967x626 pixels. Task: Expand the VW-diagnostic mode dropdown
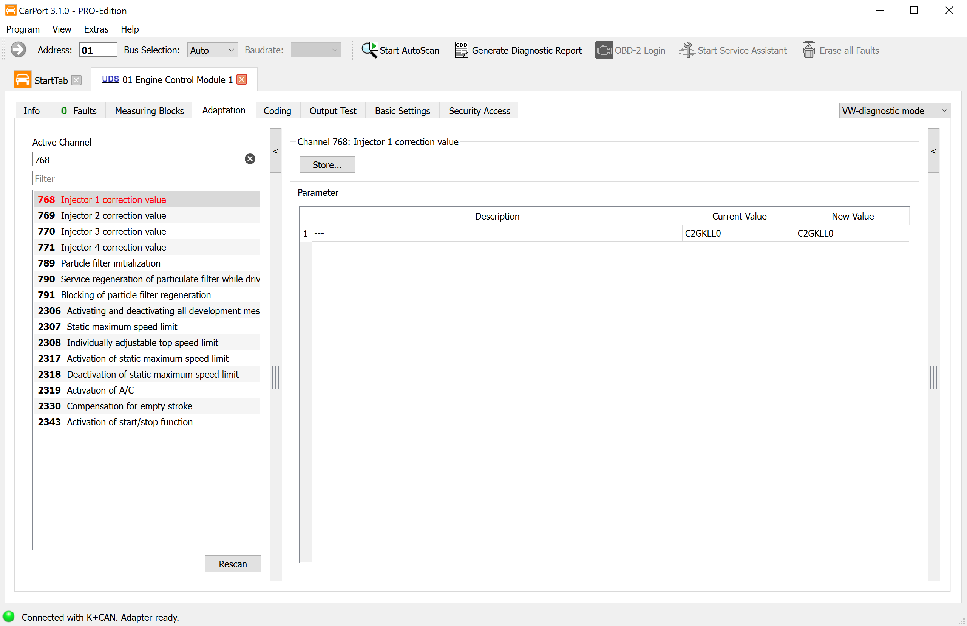pyautogui.click(x=895, y=110)
